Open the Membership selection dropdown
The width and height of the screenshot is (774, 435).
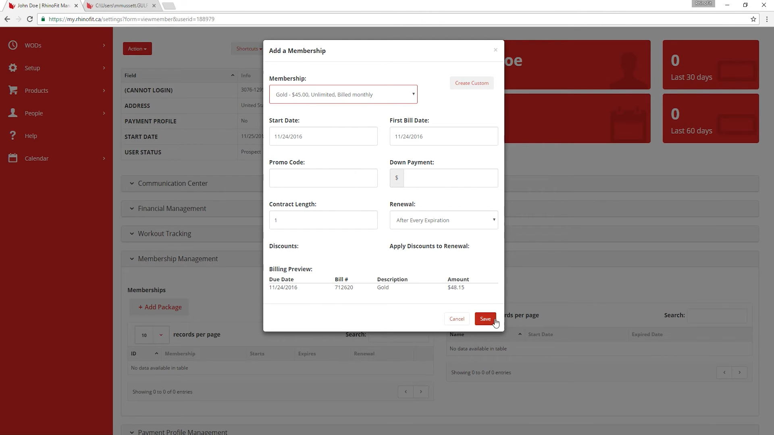(343, 94)
